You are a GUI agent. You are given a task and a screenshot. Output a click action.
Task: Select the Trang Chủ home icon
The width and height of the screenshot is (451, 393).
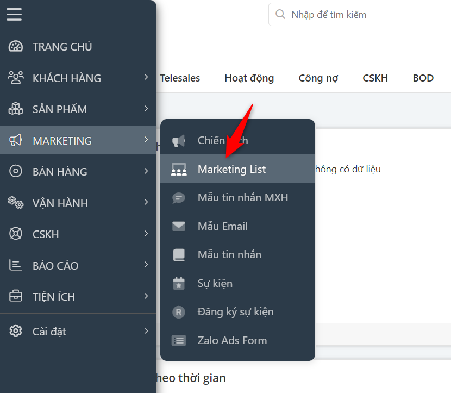coord(15,46)
